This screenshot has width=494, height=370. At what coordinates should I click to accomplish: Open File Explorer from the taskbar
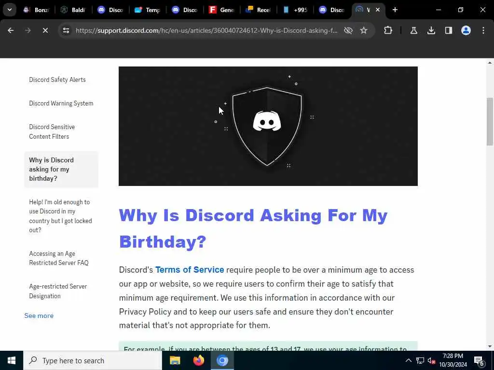(175, 360)
